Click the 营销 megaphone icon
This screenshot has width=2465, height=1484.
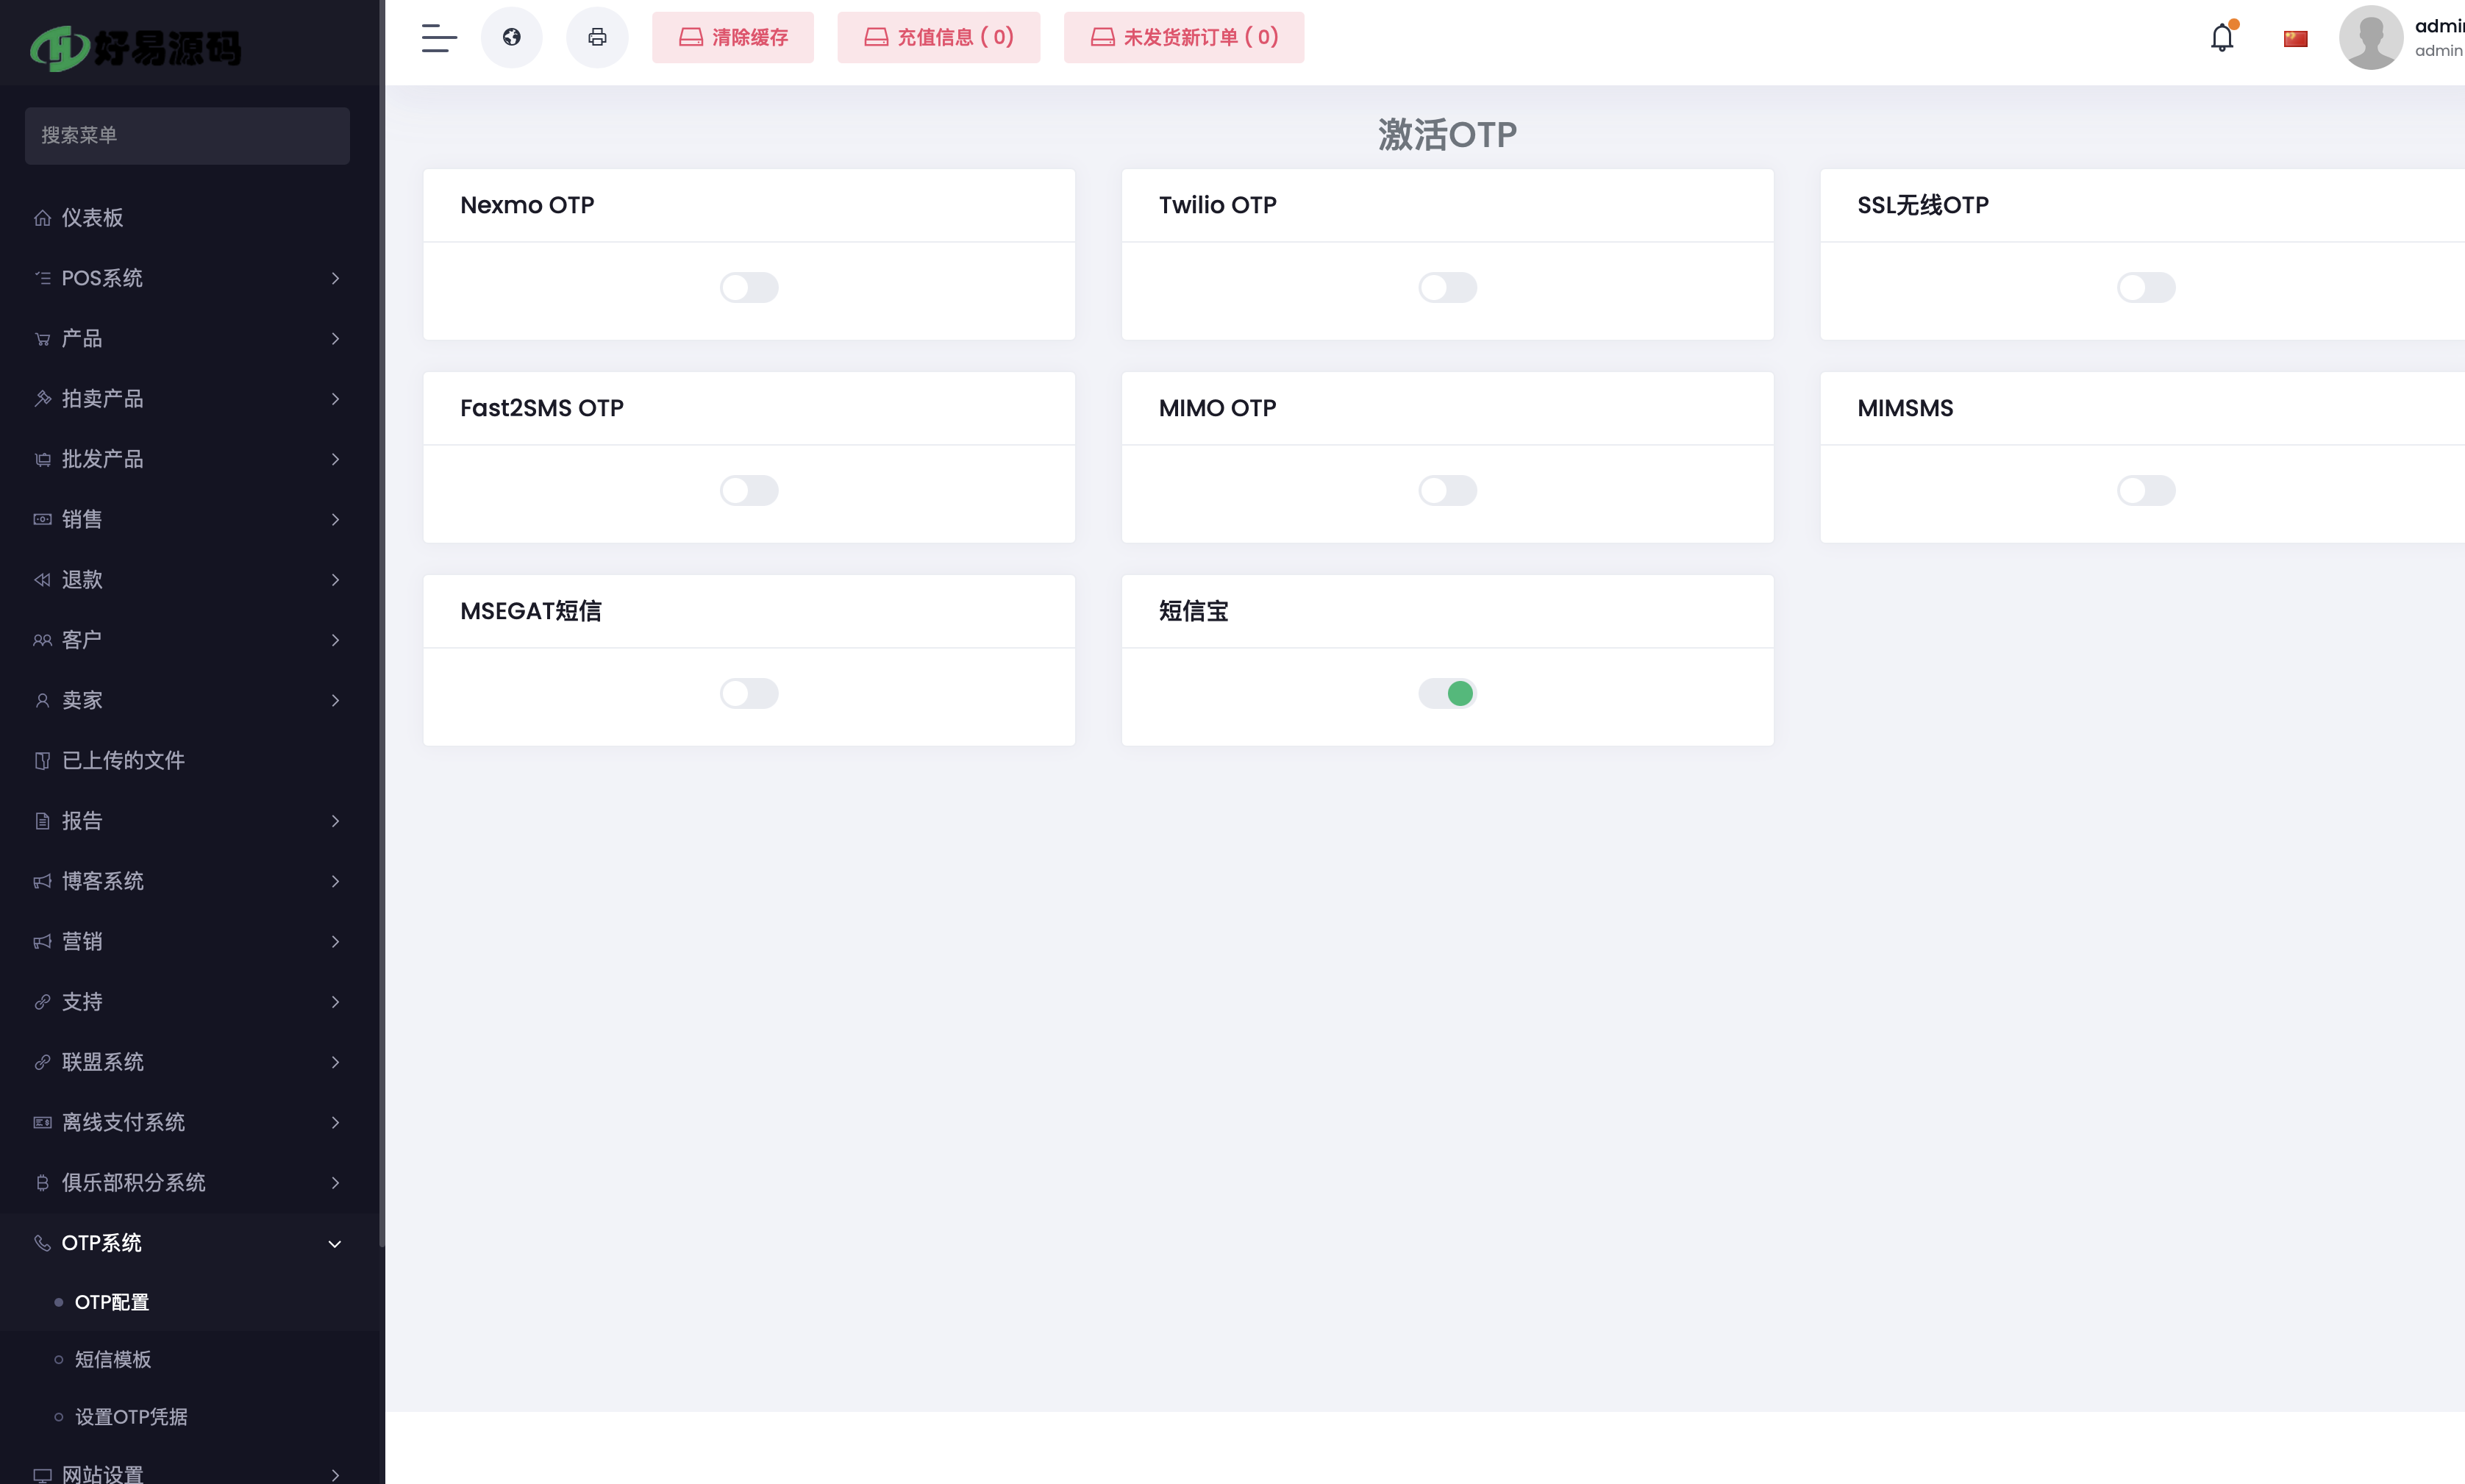pyautogui.click(x=42, y=942)
